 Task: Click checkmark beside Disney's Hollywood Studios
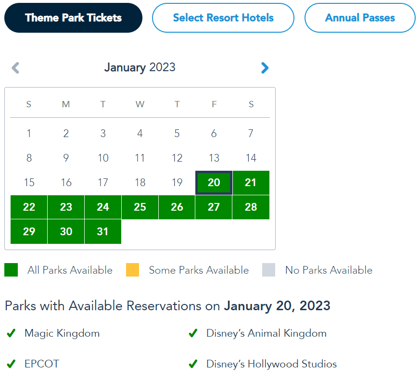click(193, 364)
